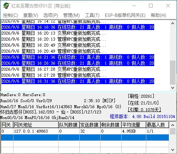
Task: Open the 查看(V) menu
Action: (x=31, y=15)
